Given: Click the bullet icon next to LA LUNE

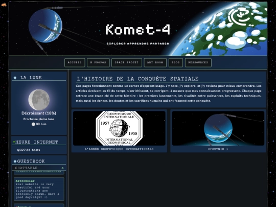Looking at the screenshot, I should [15, 78].
